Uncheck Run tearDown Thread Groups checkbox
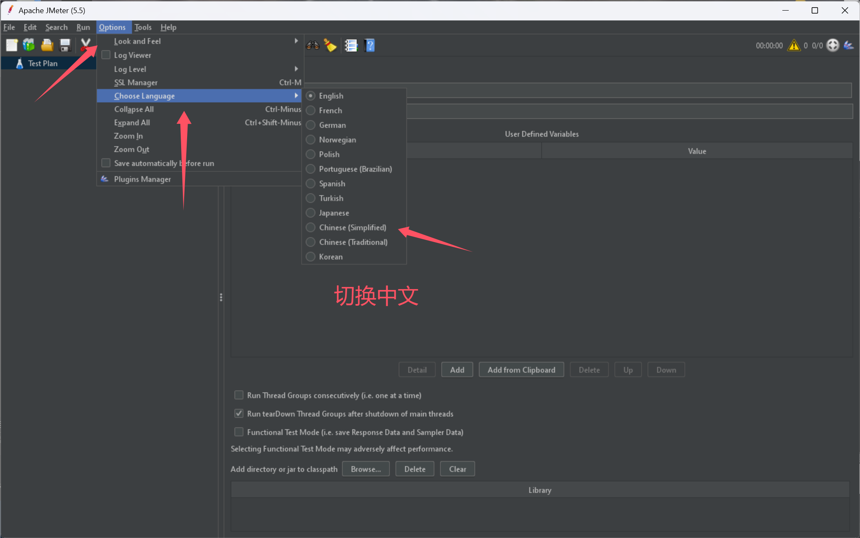The width and height of the screenshot is (860, 538). coord(239,413)
